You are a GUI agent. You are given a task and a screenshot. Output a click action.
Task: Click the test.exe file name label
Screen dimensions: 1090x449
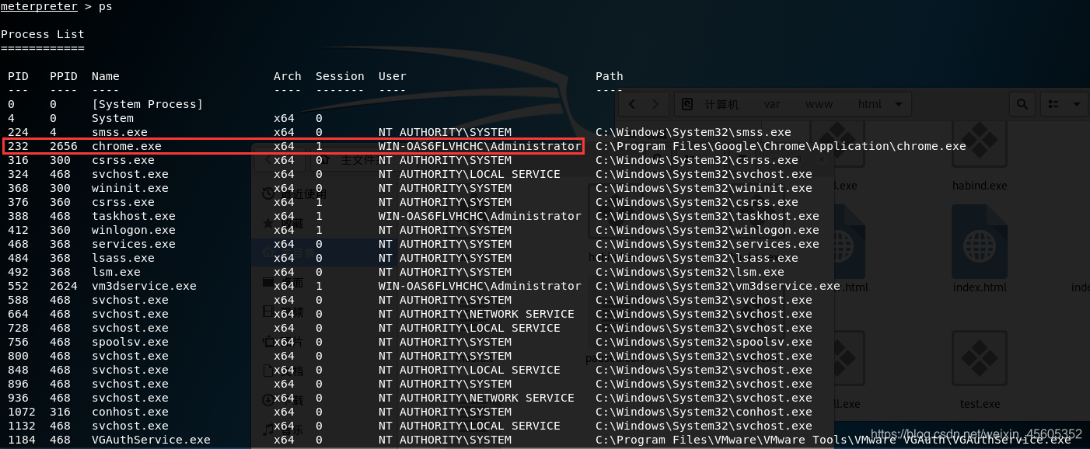980,404
